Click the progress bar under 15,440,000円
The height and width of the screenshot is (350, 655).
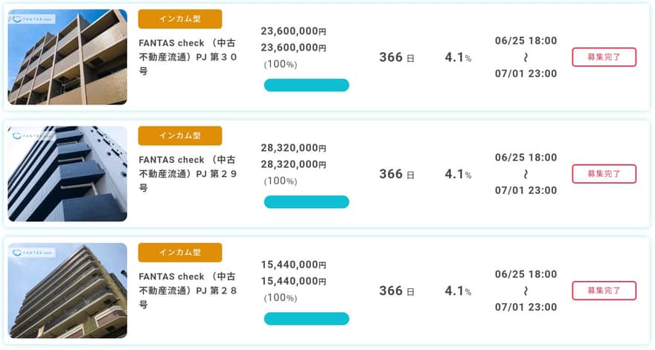click(307, 319)
